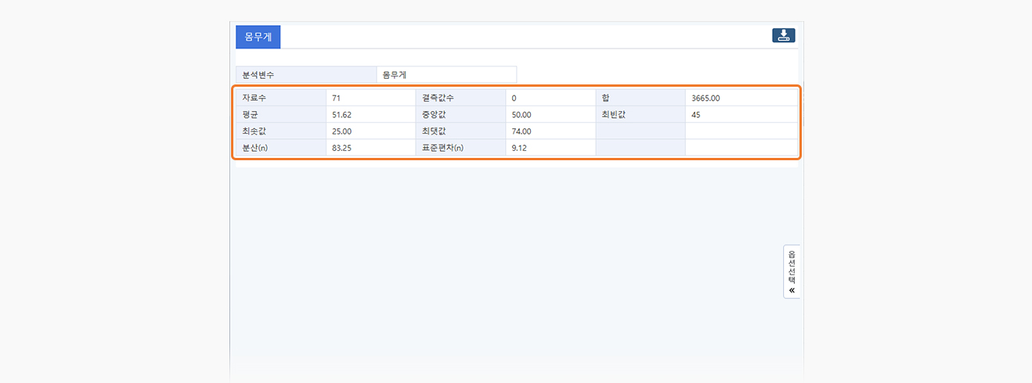Open the 몸무게 tab

pos(258,37)
